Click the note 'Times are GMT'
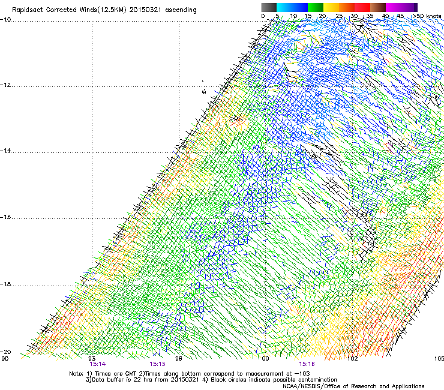The width and height of the screenshot is (444, 390). pyautogui.click(x=116, y=374)
